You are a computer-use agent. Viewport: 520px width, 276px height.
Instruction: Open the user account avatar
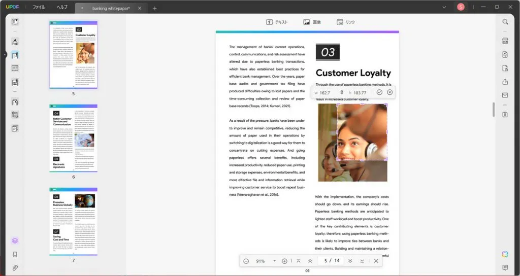pyautogui.click(x=461, y=7)
